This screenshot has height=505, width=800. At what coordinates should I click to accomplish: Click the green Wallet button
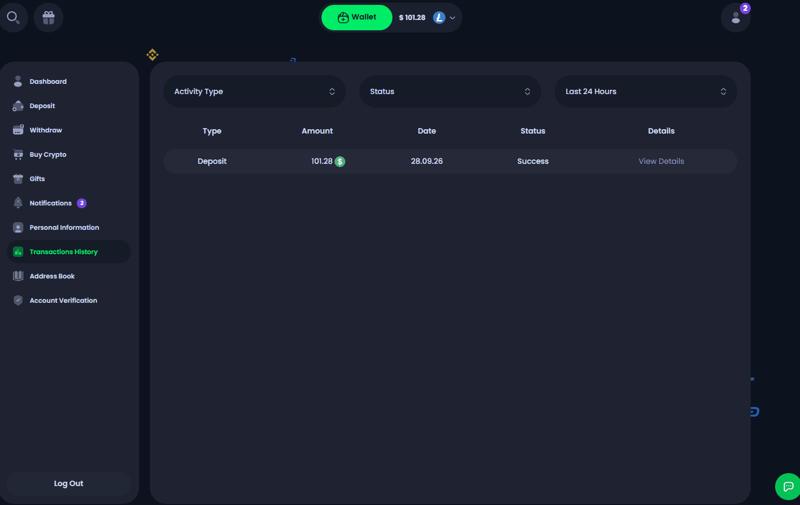coord(357,17)
